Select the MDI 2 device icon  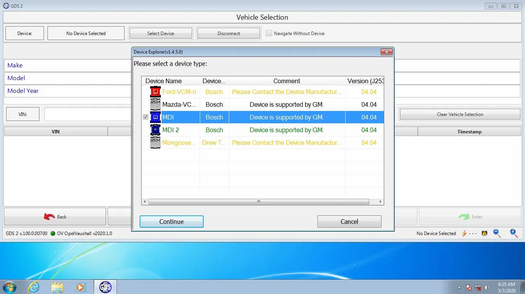click(155, 130)
